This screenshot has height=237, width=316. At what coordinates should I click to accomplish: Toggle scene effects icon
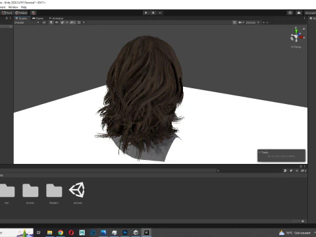pos(63,22)
